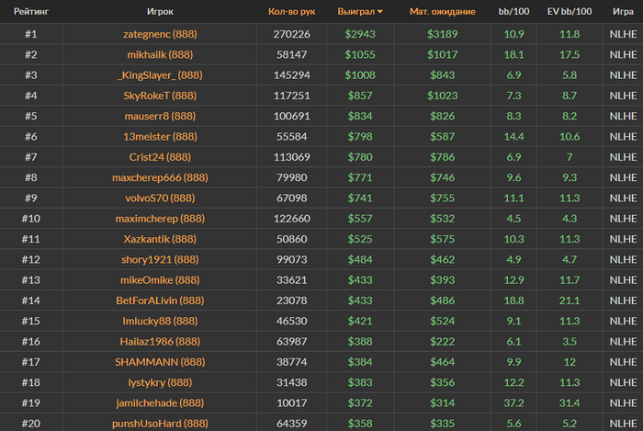Click the bb/100 column header
Image resolution: width=643 pixels, height=431 pixels.
513,11
